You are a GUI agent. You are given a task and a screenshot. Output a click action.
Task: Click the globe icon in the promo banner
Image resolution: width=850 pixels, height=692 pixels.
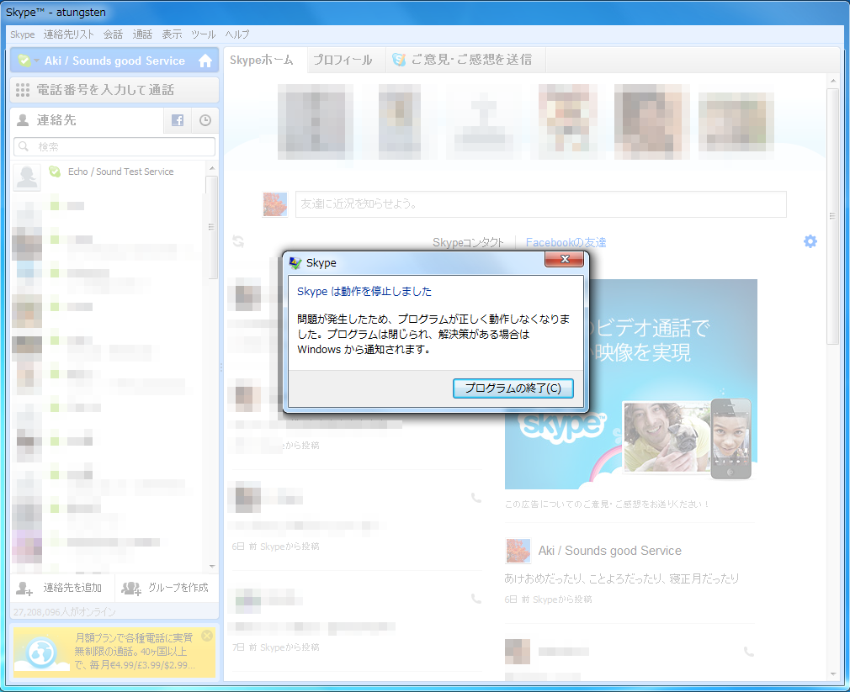pos(40,653)
